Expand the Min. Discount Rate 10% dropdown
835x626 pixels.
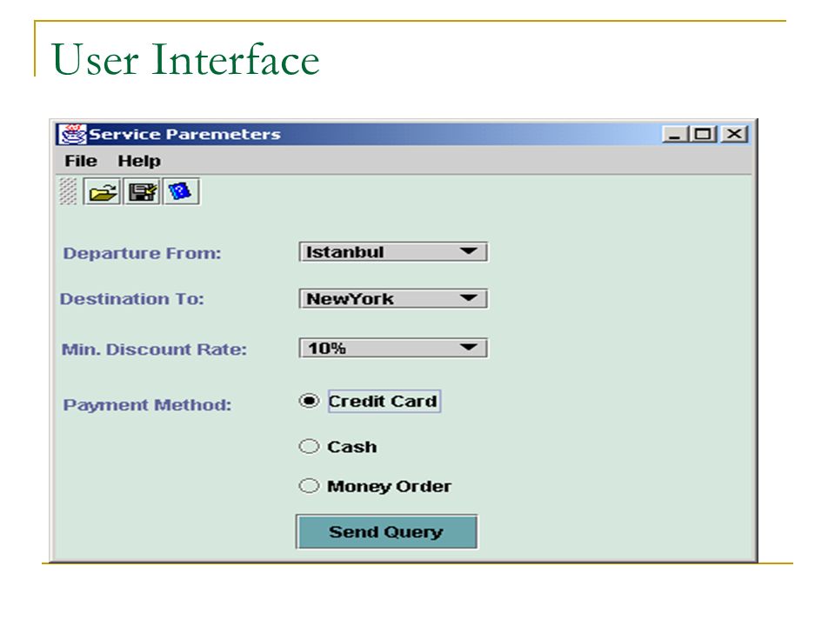click(x=393, y=348)
